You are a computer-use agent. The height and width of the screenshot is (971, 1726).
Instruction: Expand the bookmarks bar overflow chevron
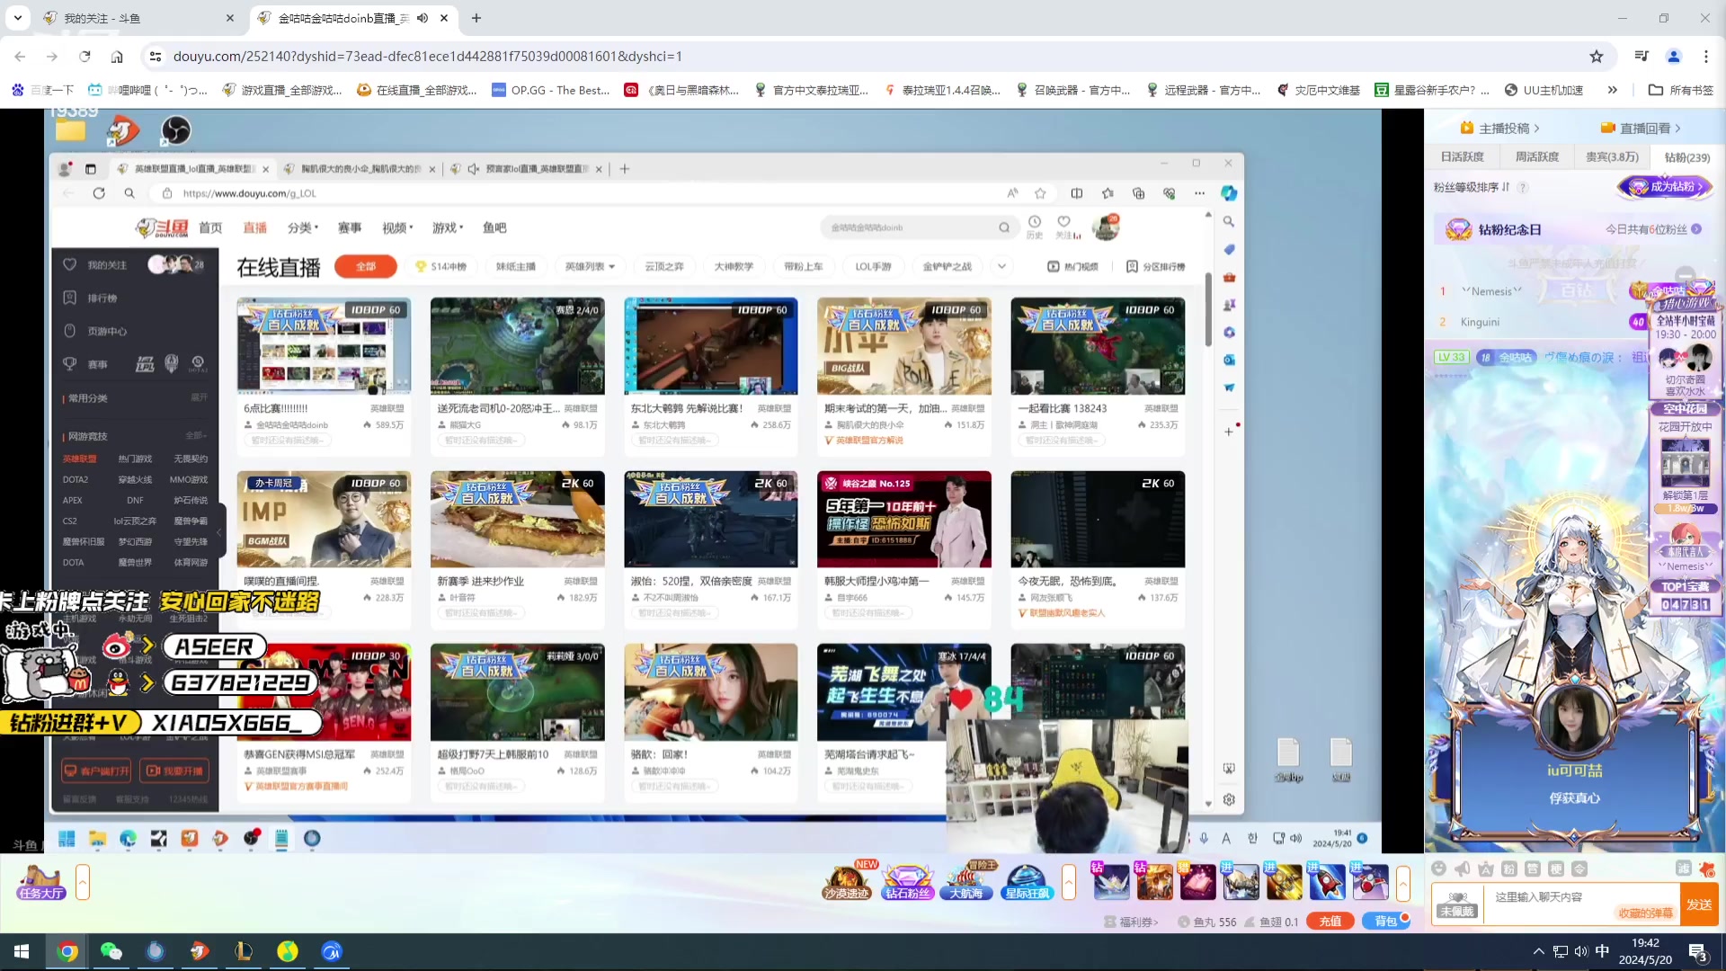(1613, 90)
